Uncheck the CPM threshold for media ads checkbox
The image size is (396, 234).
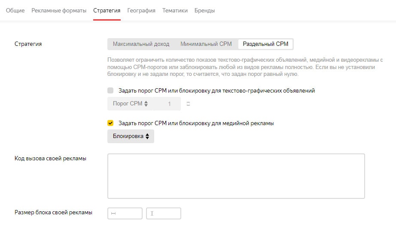tap(110, 123)
